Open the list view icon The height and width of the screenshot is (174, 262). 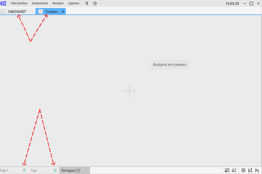point(243,170)
